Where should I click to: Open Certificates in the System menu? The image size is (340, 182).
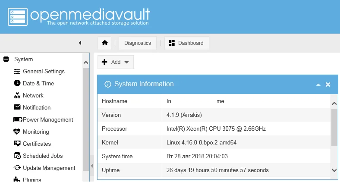click(37, 144)
